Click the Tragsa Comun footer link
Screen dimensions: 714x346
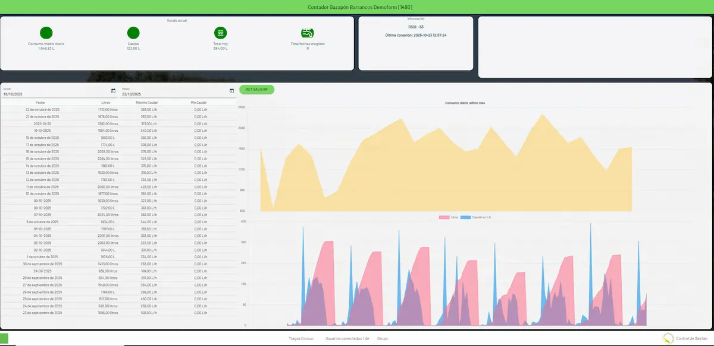(x=300, y=338)
